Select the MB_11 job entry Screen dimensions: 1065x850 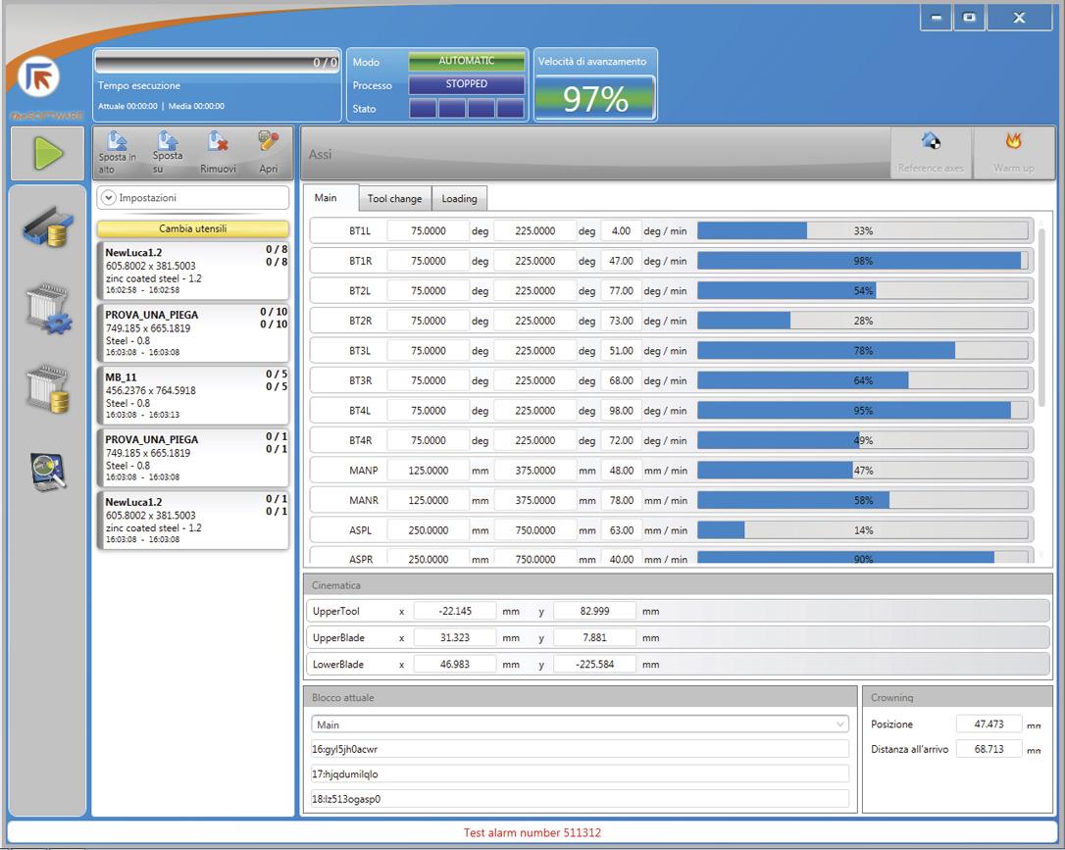coord(192,395)
